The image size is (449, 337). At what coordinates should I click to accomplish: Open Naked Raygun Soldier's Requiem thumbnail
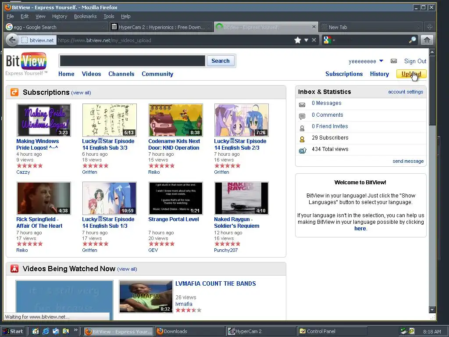tap(242, 198)
